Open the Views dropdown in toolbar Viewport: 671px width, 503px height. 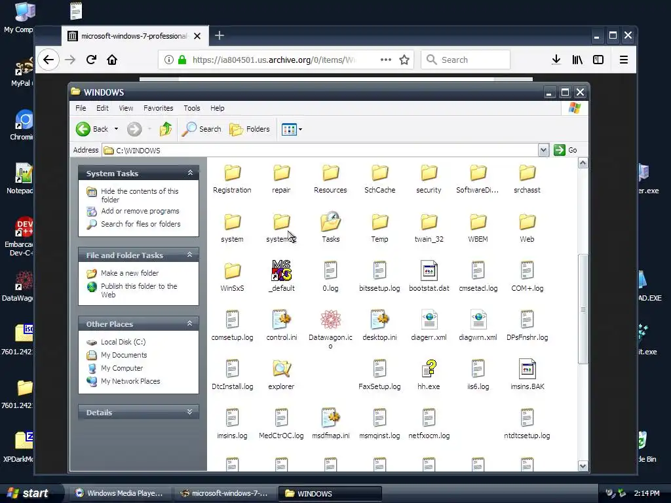(x=292, y=129)
